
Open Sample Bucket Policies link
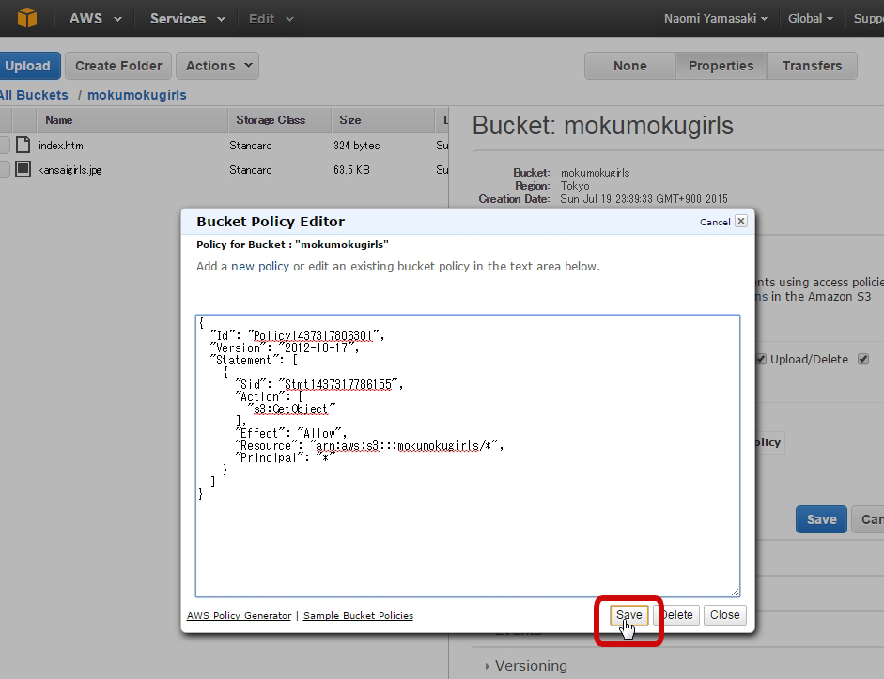(x=358, y=615)
